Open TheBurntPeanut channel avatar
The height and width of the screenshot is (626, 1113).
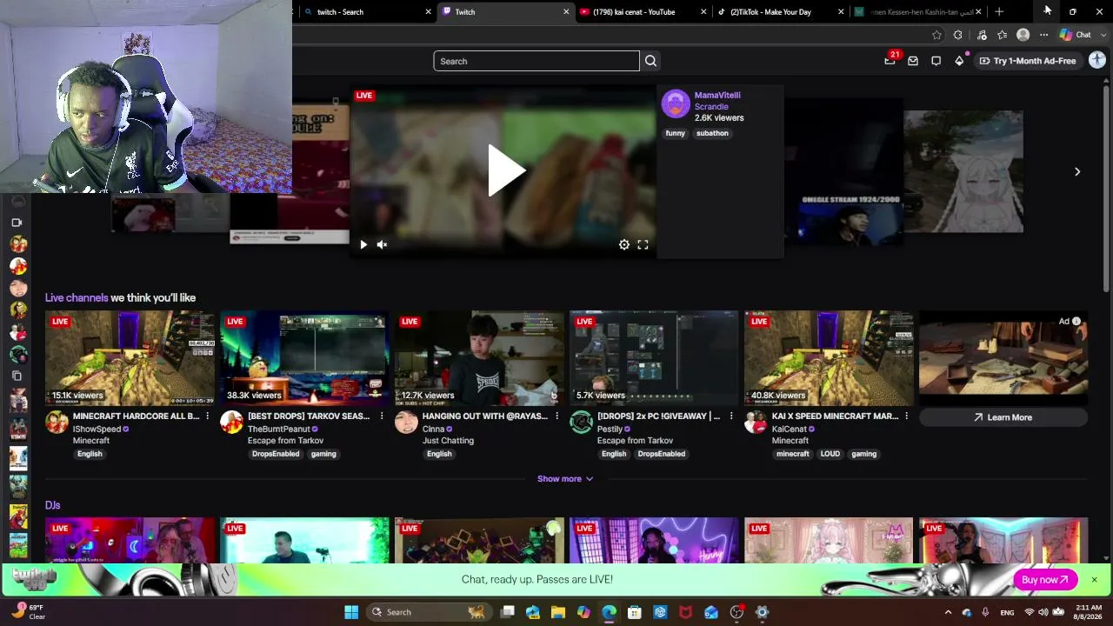pos(232,423)
